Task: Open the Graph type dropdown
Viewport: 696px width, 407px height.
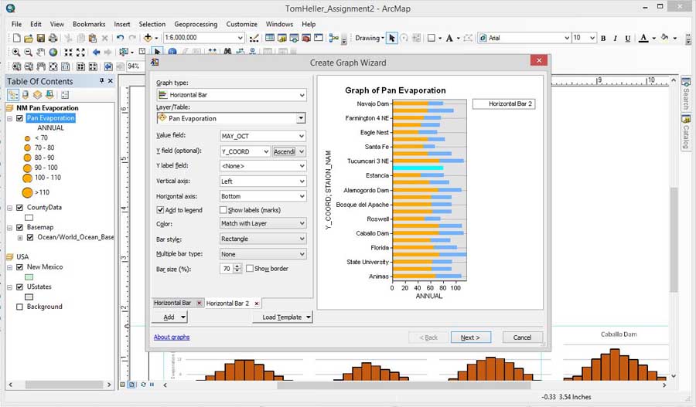Action: tap(232, 95)
